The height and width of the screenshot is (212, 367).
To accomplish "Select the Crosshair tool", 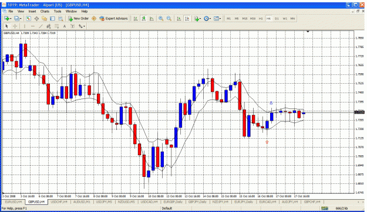I will (15, 26).
